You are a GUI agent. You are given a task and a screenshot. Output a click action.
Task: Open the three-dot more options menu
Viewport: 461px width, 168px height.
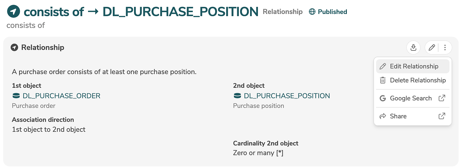[x=445, y=48]
